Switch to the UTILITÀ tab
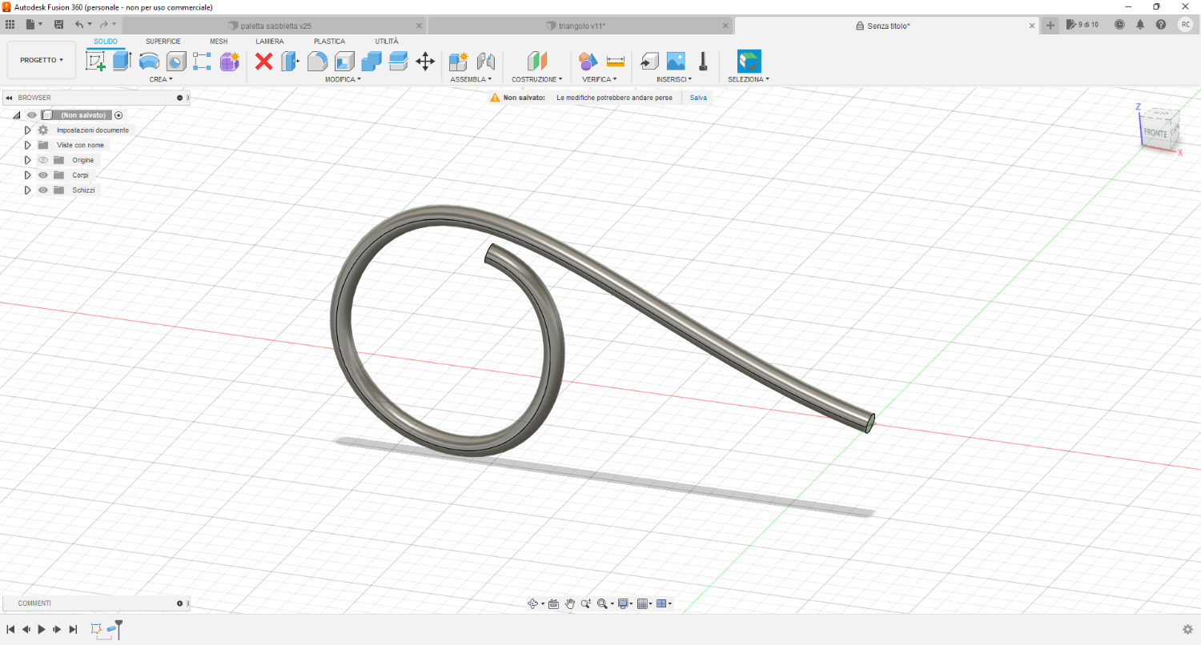Viewport: 1201px width, 645px height. (387, 41)
